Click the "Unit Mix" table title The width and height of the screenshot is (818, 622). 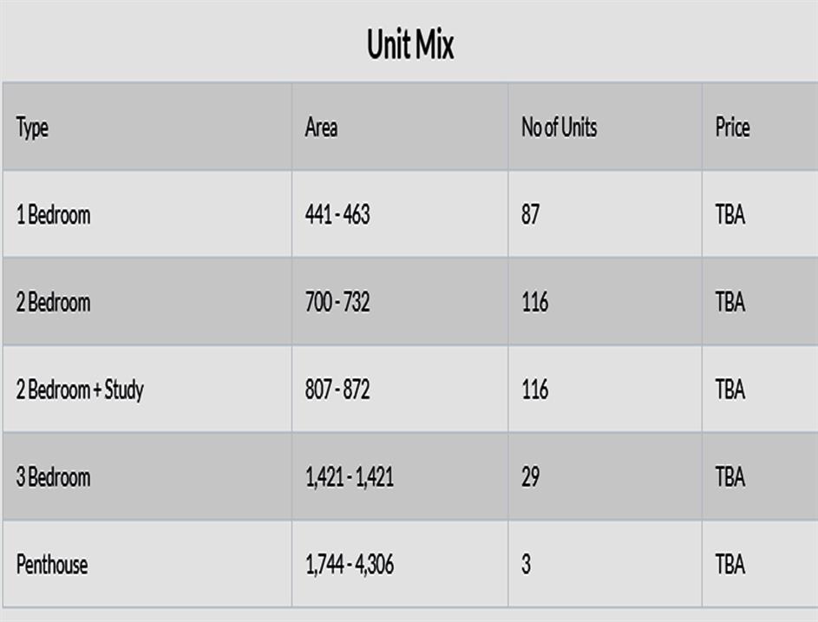pyautogui.click(x=410, y=44)
